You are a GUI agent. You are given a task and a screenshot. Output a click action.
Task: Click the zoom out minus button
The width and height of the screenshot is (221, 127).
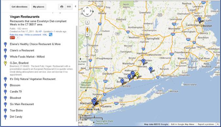[87, 68]
